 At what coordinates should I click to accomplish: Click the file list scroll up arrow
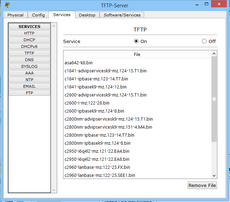pyautogui.click(x=214, y=53)
